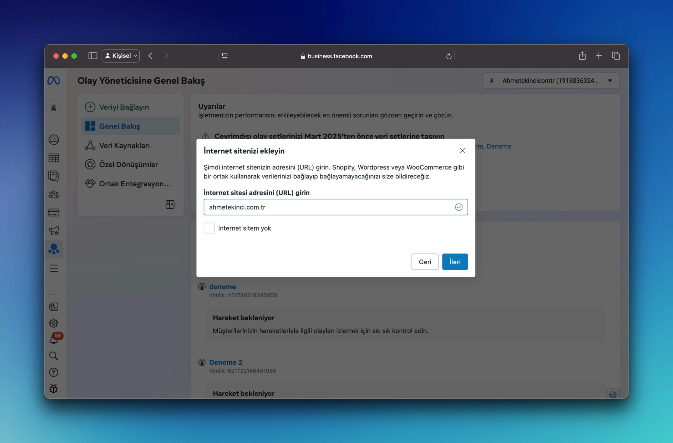Click the İleri button

click(455, 262)
